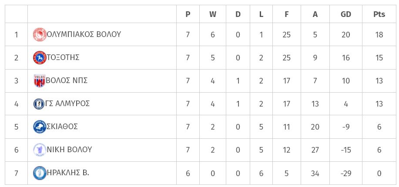Click the ΝΙΚΗ ΒΟΛΟΥ team name
Image resolution: width=399 pixels, height=187 pixels.
coord(69,150)
